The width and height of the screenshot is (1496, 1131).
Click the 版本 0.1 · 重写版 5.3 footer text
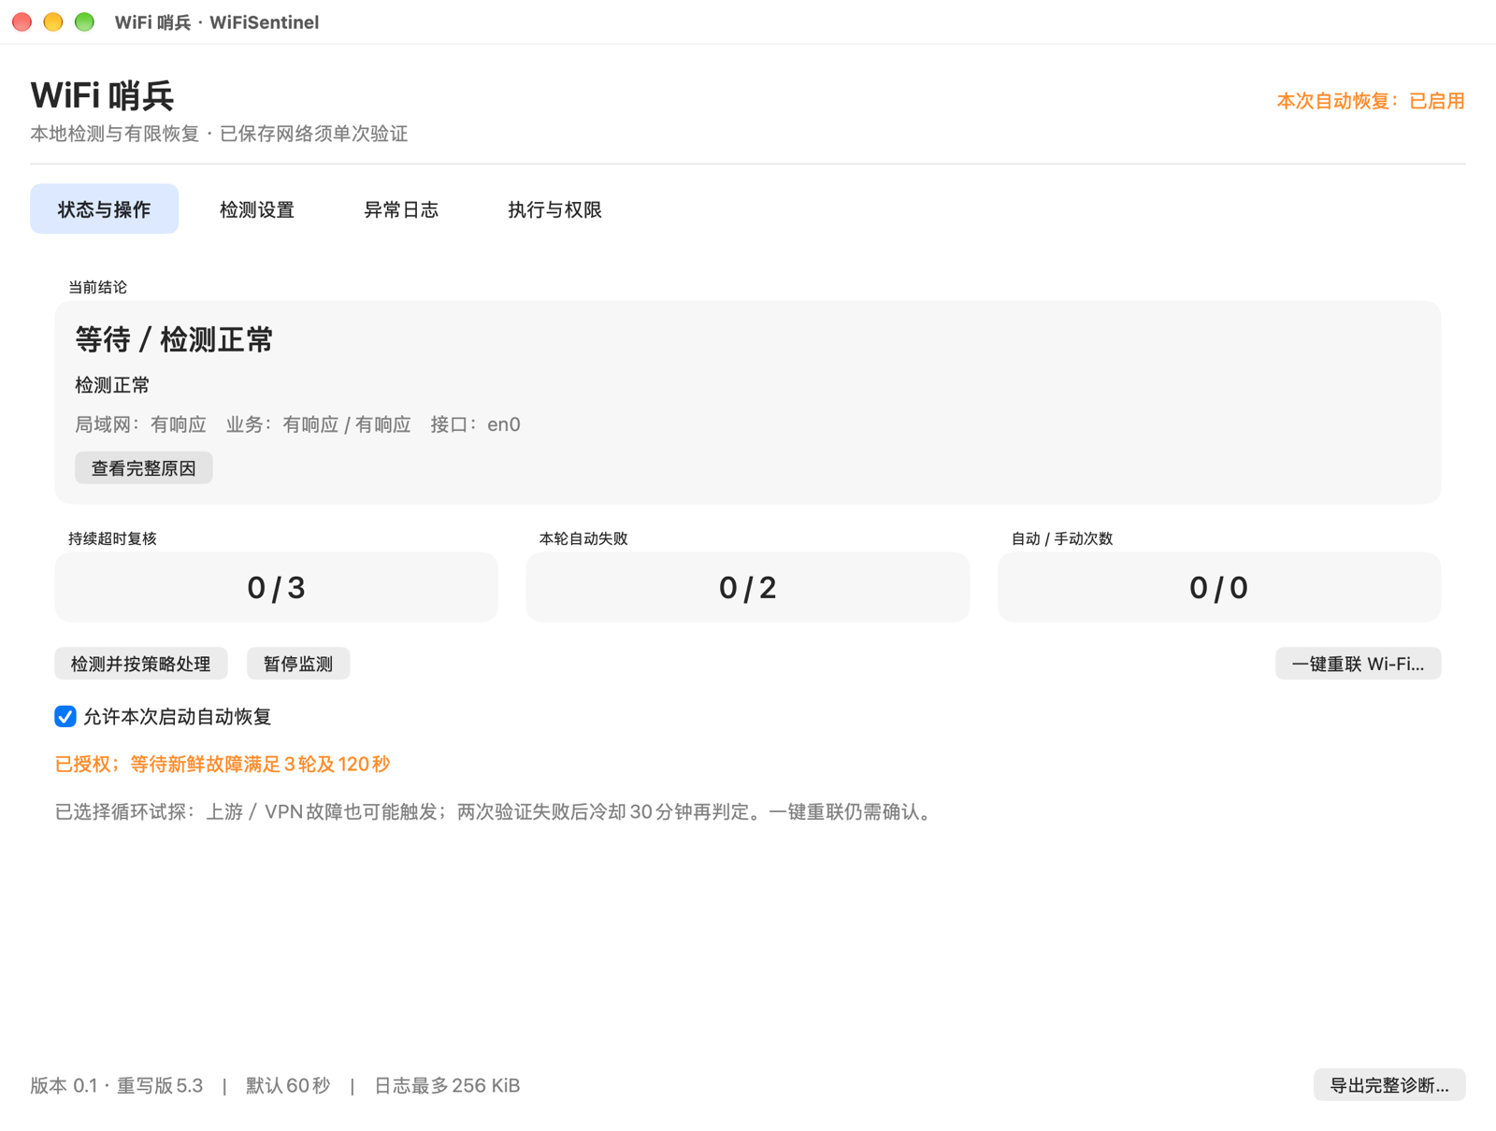117,1085
